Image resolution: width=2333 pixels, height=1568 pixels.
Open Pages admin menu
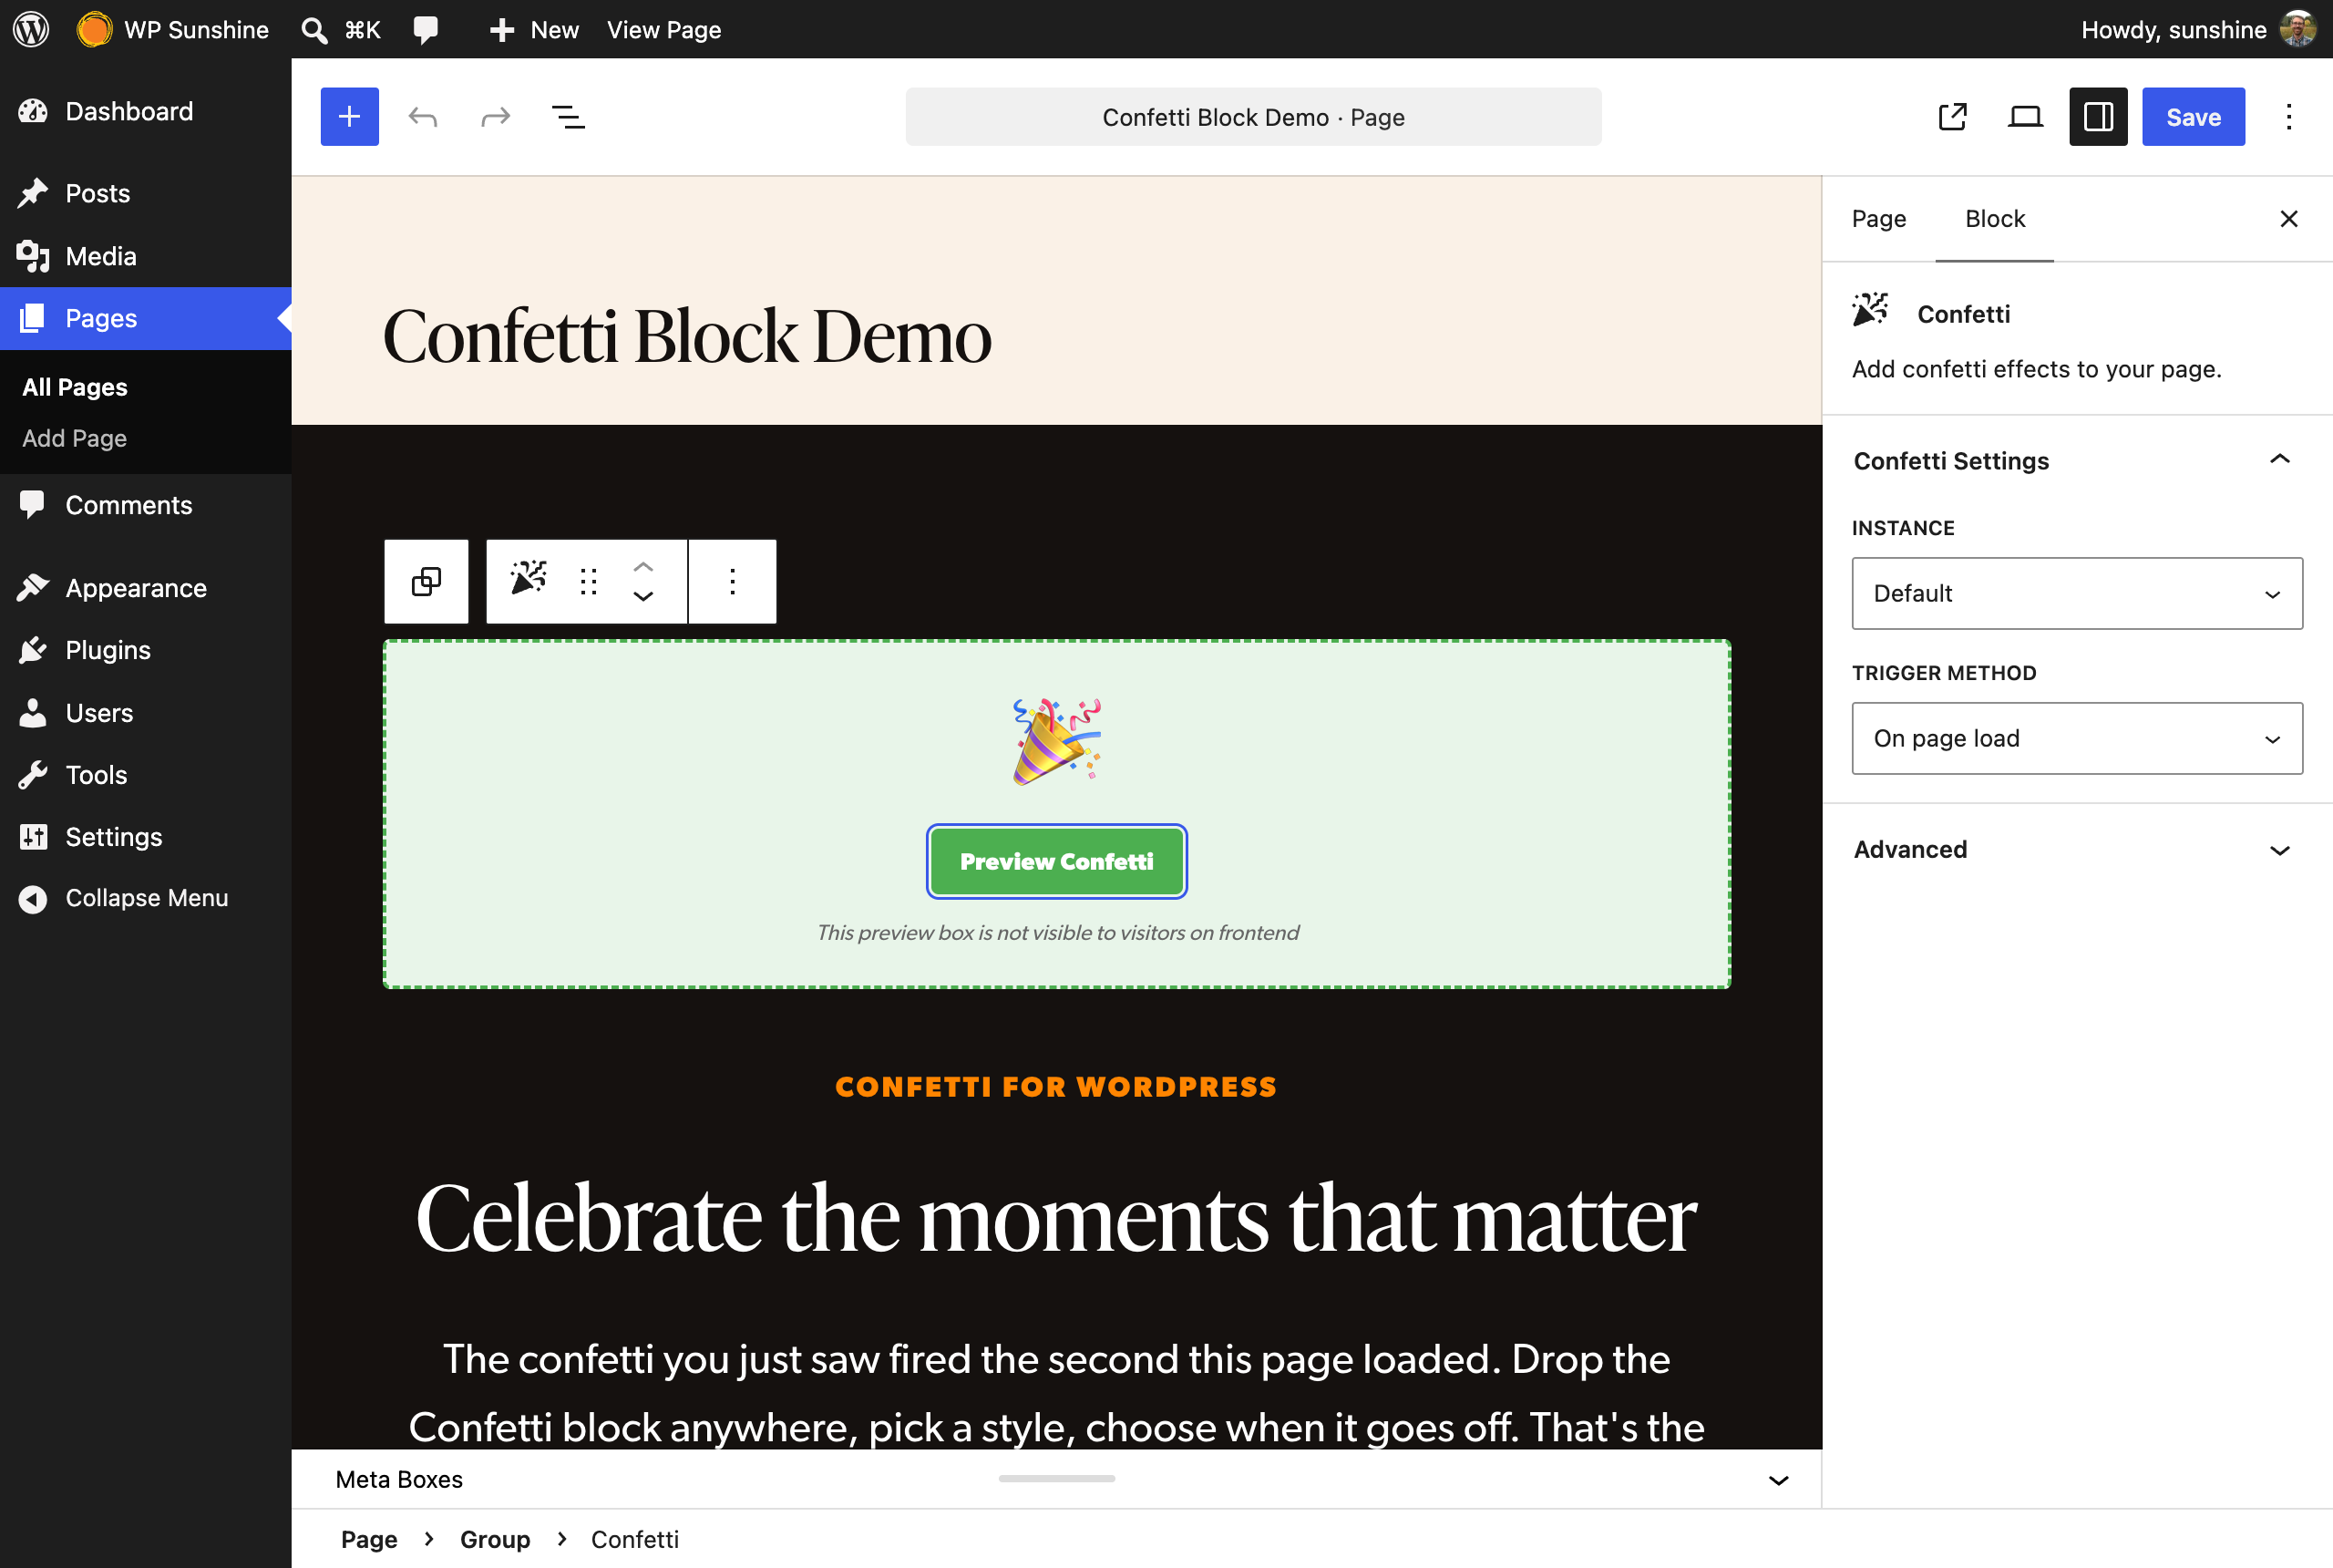click(146, 318)
